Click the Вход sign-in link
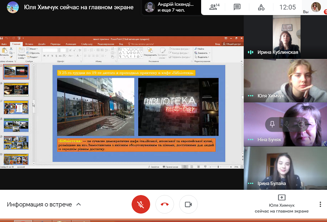Viewport: 327px width, 222px height. click(217, 44)
